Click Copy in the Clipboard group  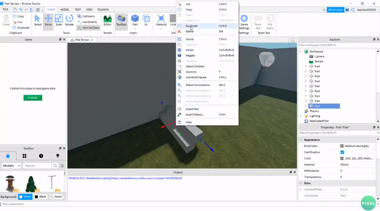[18, 16]
